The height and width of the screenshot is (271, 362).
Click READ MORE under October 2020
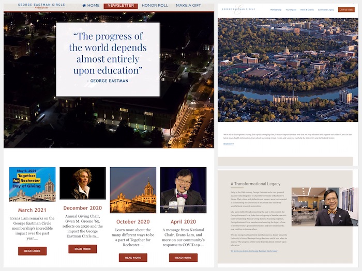point(133,258)
